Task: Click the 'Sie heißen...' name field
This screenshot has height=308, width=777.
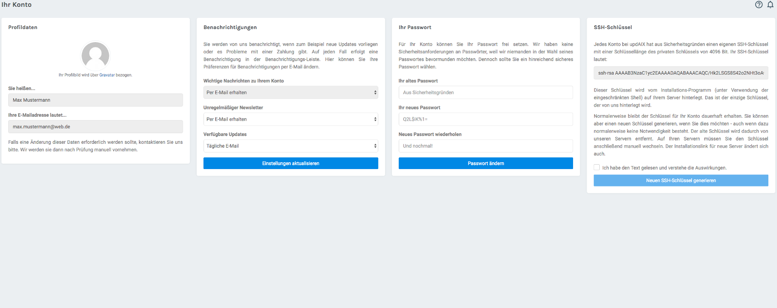Action: (96, 100)
